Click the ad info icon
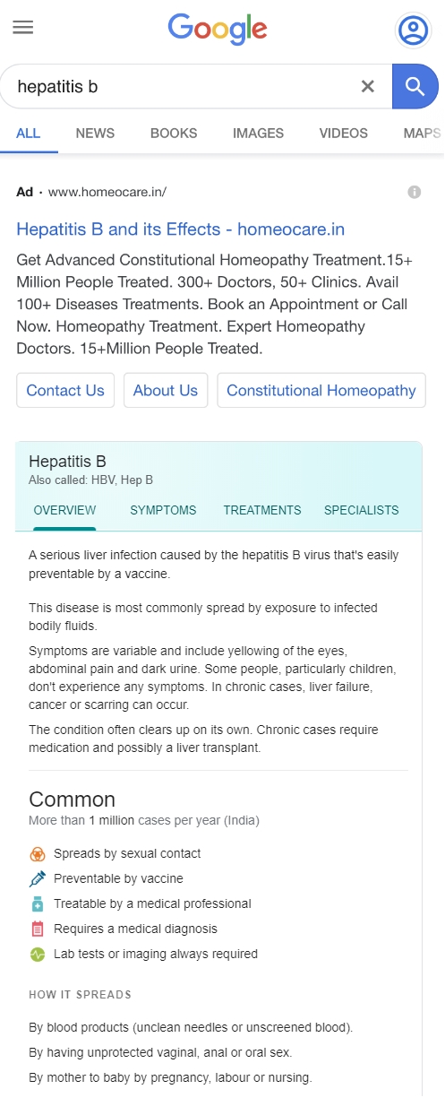The image size is (445, 1115). click(x=415, y=192)
